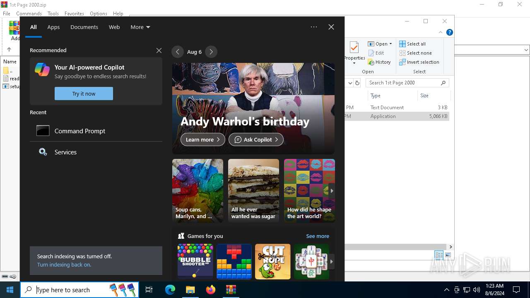
Task: Open the Bubble Shooter game
Action: tap(195, 261)
